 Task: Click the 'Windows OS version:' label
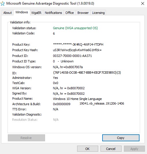(x=27, y=67)
